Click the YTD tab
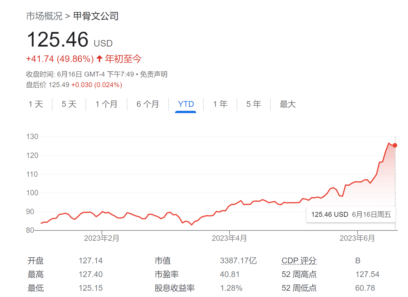The image size is (408, 297). [x=186, y=104]
